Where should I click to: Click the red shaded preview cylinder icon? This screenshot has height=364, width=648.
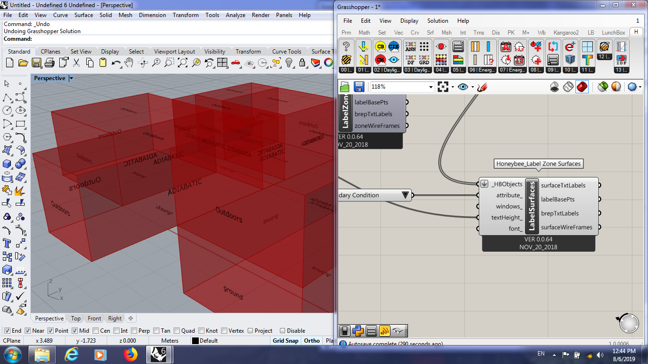click(582, 87)
